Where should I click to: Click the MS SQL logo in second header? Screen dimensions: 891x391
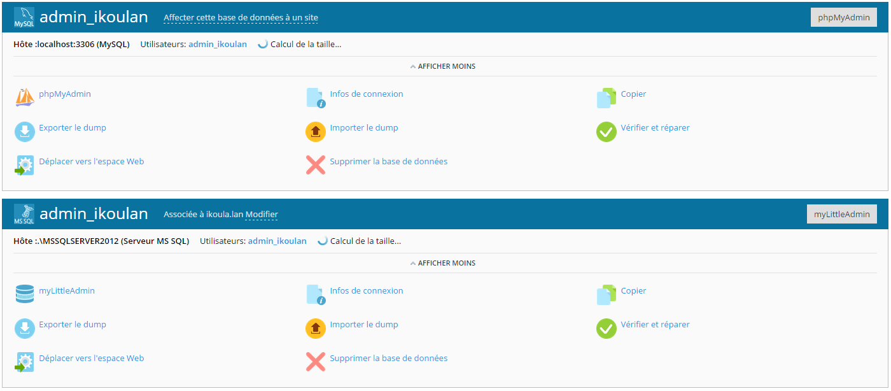coord(24,214)
